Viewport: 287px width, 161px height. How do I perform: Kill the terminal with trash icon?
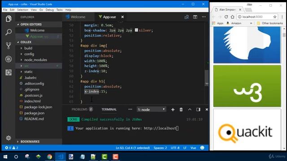click(x=181, y=110)
